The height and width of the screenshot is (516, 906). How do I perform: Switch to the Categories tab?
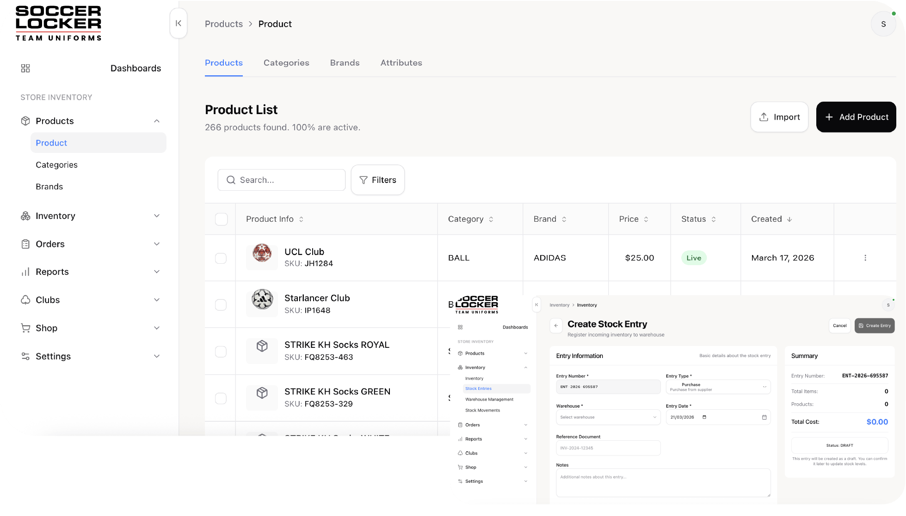click(286, 63)
